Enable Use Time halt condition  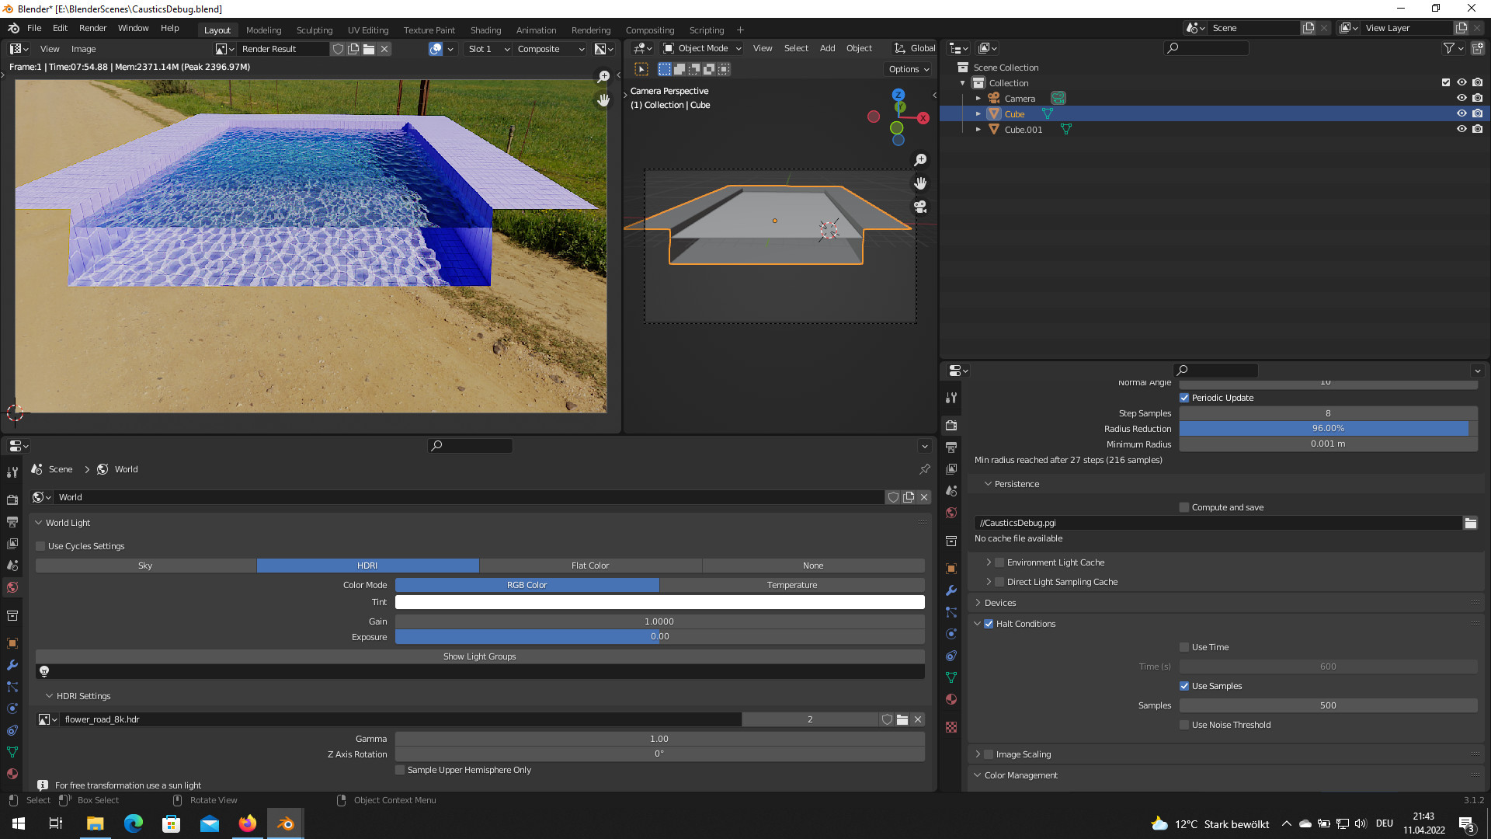[1184, 647]
